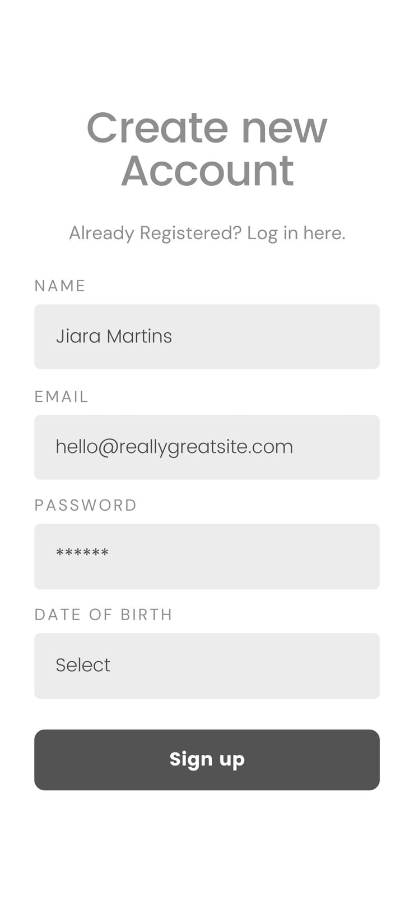Click the NAME field label

[x=60, y=286]
